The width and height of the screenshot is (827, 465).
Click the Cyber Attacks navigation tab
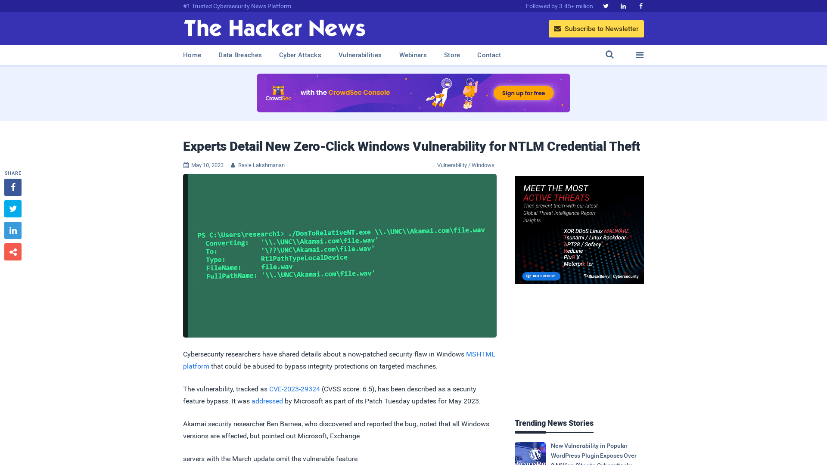[300, 55]
